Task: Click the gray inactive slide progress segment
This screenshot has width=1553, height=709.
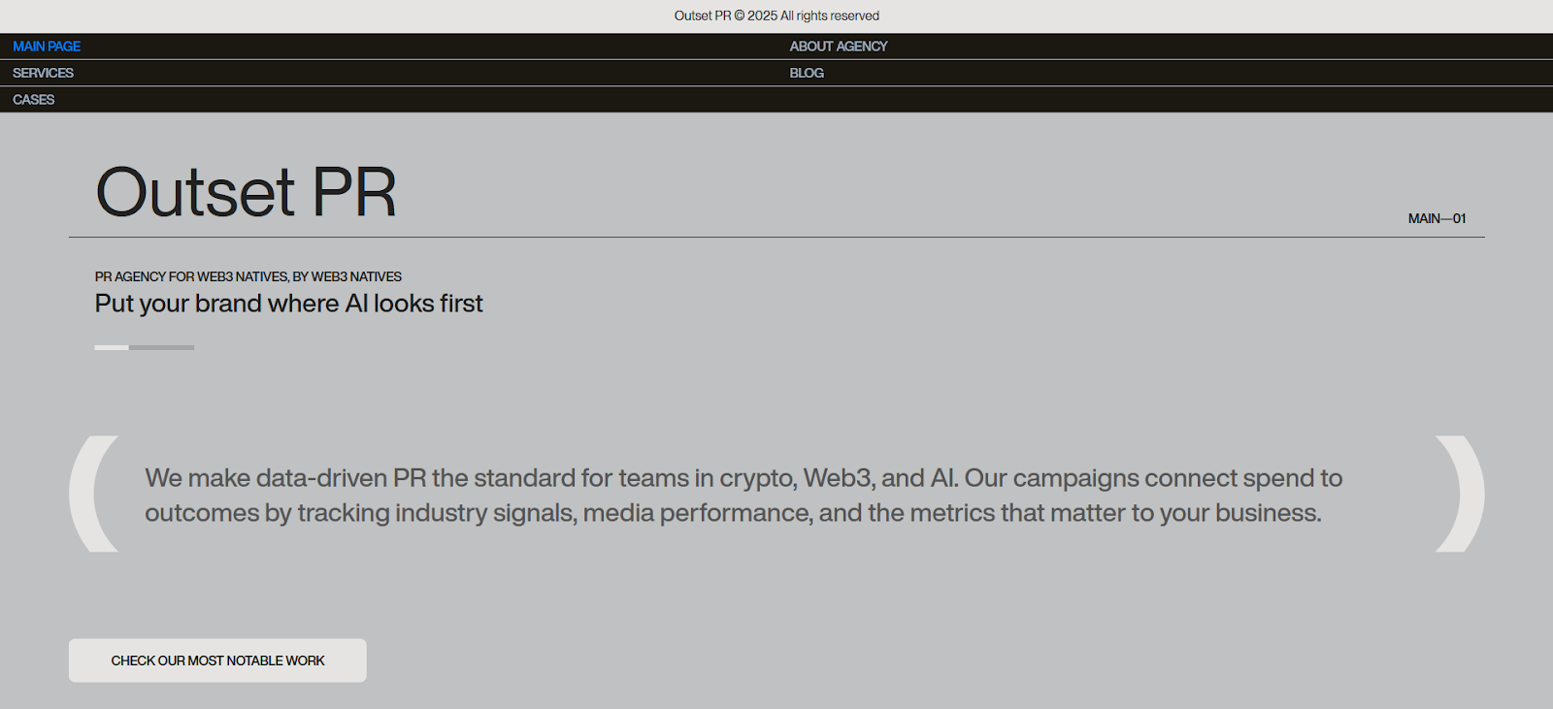Action: 161,347
